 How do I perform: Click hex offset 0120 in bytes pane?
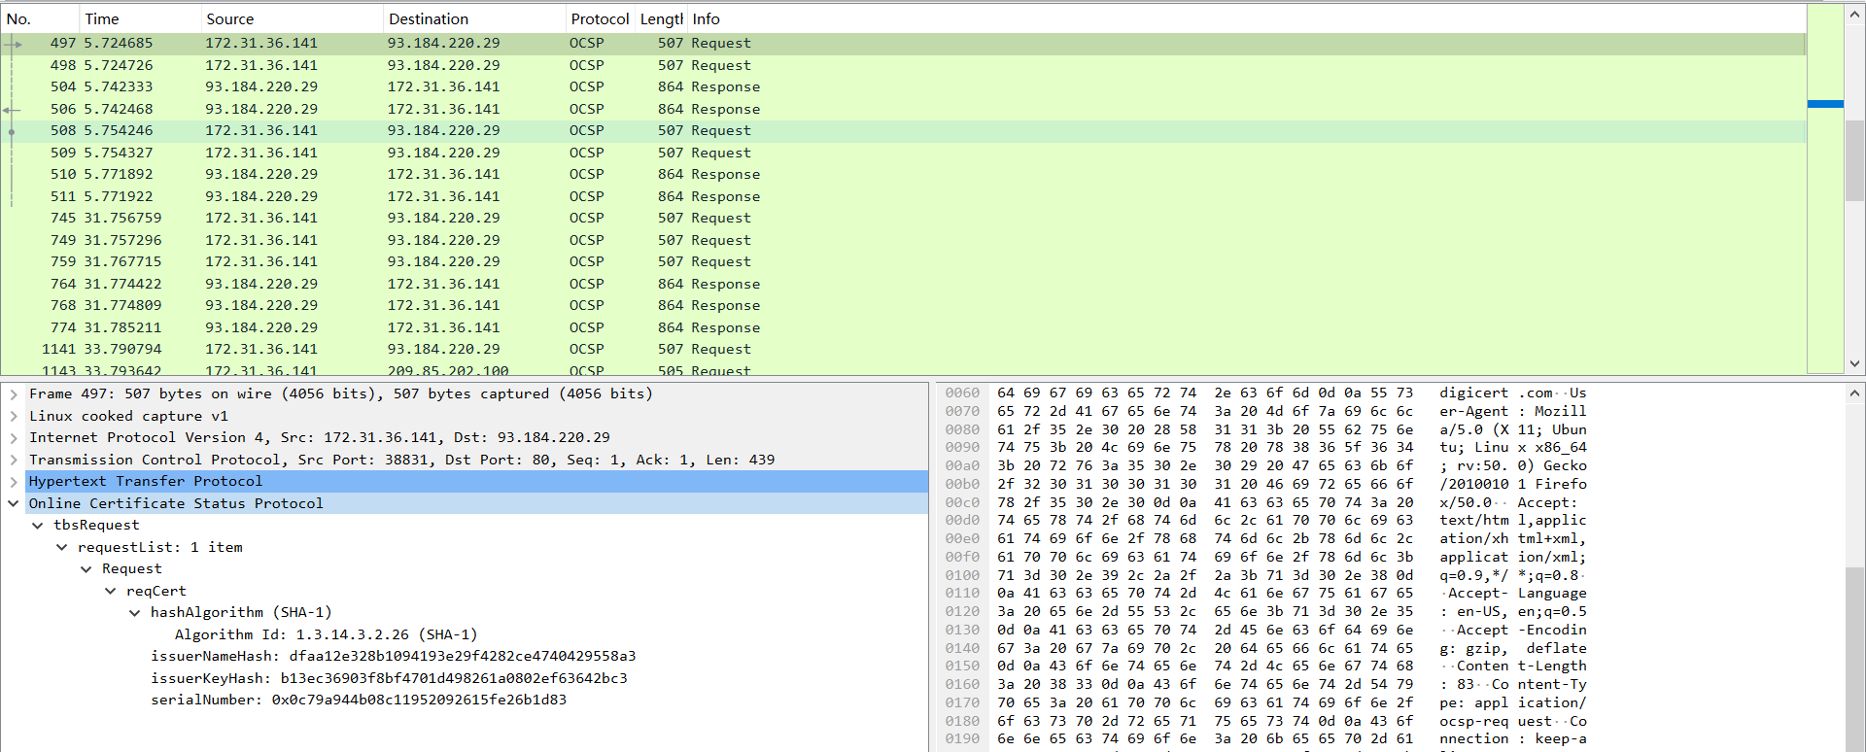(962, 611)
